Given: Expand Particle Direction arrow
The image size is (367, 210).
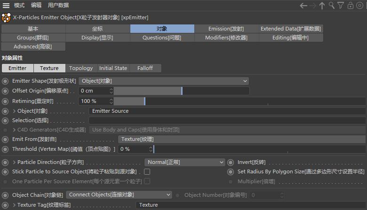Looking at the screenshot, I should click(14, 163).
